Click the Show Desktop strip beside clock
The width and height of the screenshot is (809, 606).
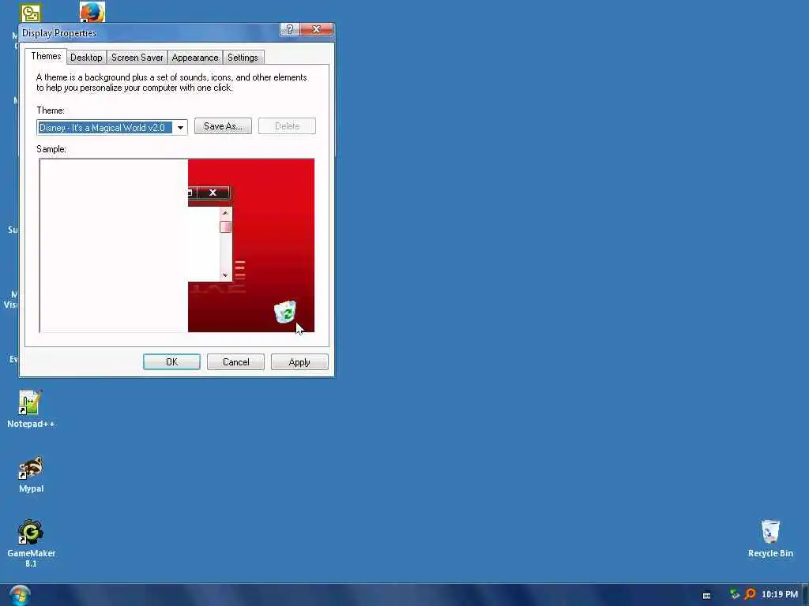tap(805, 595)
